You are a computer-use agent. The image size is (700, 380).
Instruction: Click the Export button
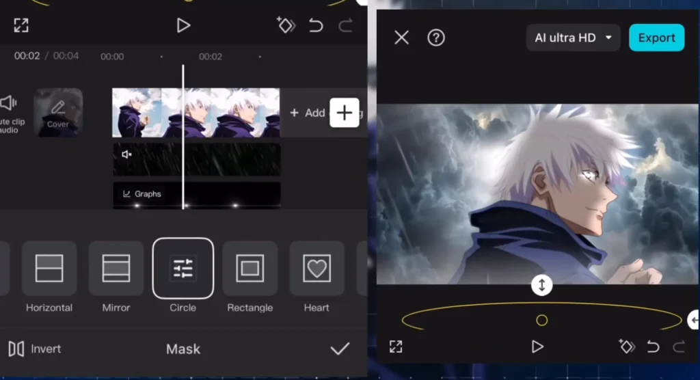(657, 38)
